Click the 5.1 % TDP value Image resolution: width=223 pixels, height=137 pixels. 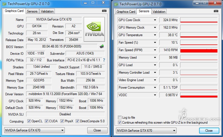point(169,88)
